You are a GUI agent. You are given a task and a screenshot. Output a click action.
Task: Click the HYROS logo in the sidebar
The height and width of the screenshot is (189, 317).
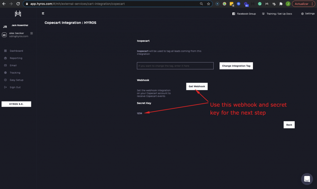tap(18, 14)
